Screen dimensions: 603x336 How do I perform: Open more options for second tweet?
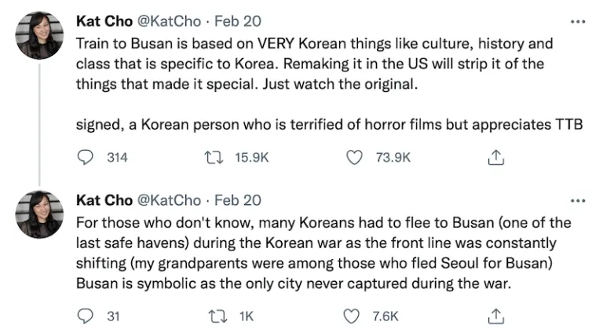(579, 201)
